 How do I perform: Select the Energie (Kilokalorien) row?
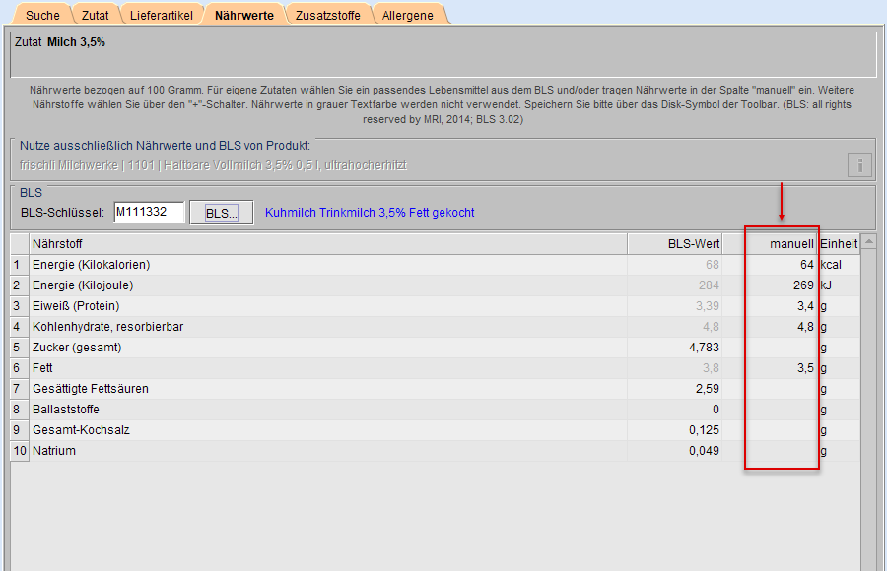tap(436, 265)
